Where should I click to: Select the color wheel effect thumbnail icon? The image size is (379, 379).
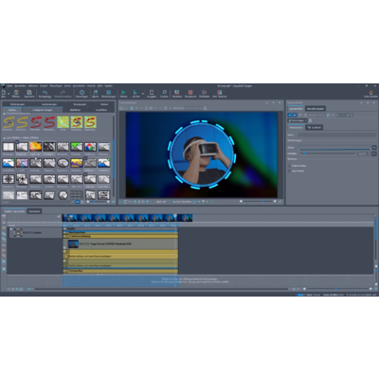[90, 147]
